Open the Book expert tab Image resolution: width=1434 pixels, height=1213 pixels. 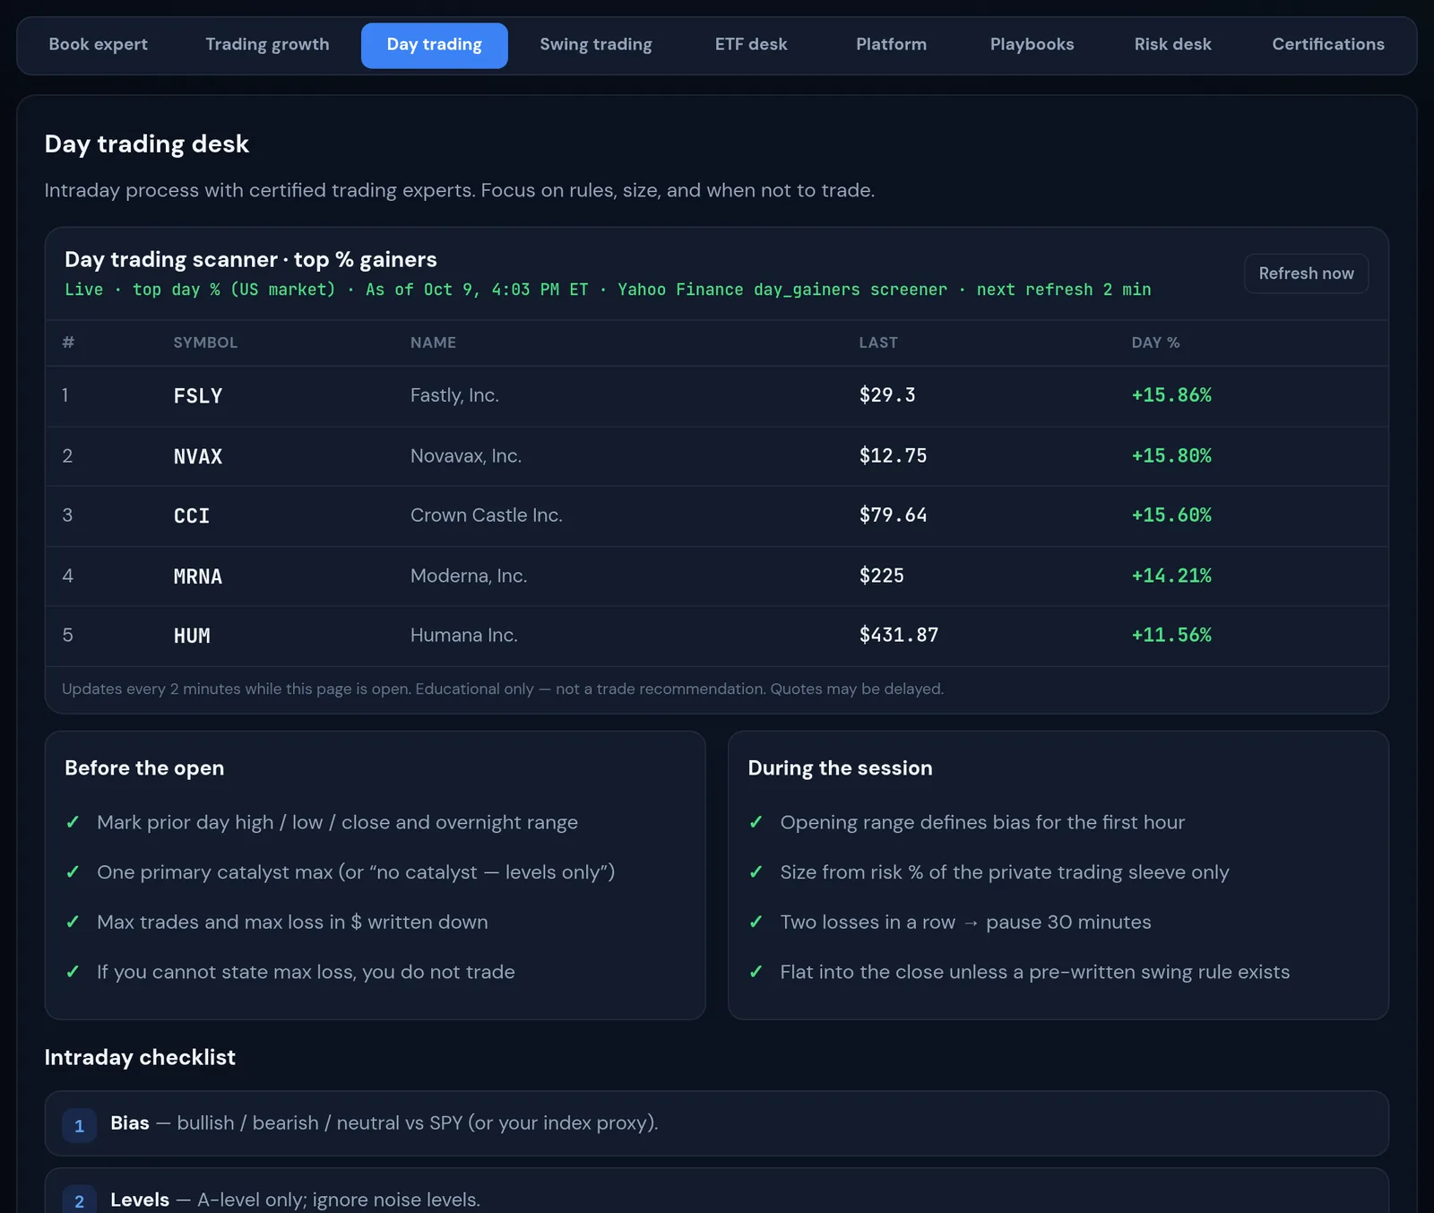(99, 45)
